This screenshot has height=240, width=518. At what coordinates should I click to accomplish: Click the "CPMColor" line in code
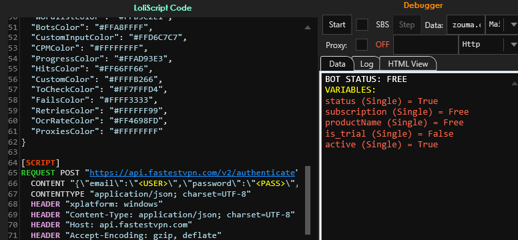click(x=89, y=48)
